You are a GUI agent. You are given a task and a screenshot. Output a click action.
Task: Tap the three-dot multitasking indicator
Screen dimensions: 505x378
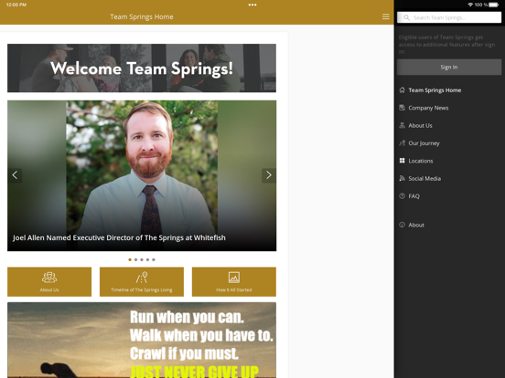(x=252, y=5)
